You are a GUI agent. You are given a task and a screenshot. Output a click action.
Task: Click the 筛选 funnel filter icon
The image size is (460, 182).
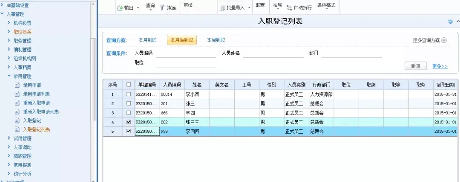[x=162, y=8]
